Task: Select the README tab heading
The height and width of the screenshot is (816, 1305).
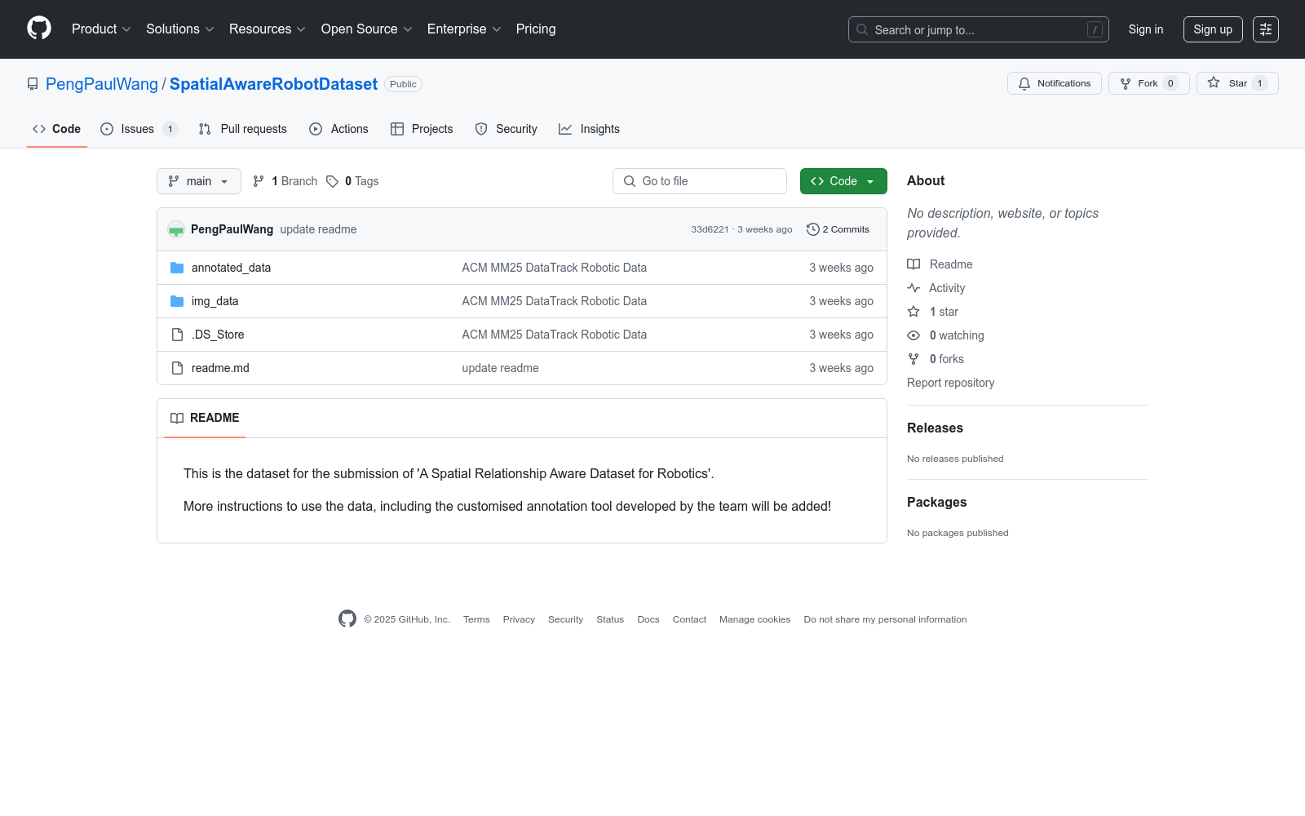Action: coord(205,418)
